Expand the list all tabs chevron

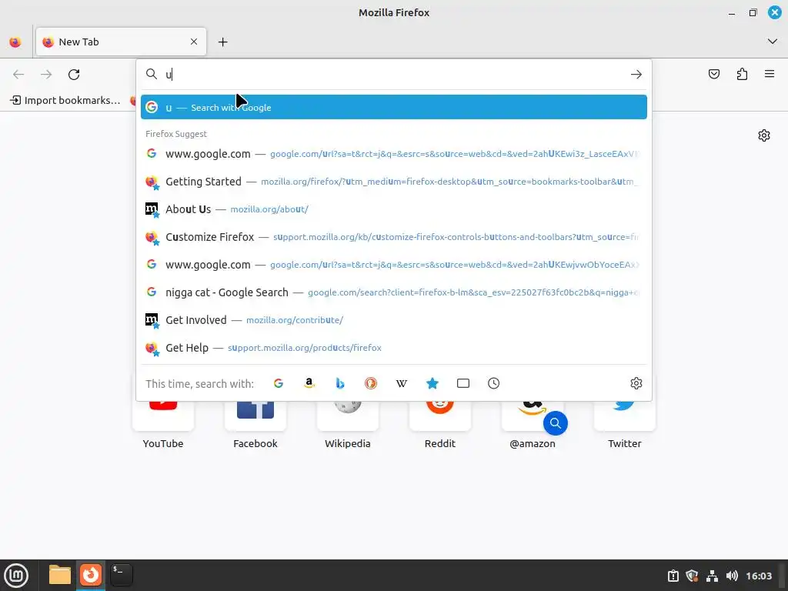(x=773, y=42)
